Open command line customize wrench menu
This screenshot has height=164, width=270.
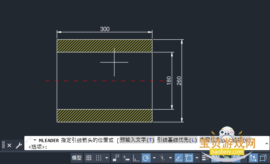[19, 145]
